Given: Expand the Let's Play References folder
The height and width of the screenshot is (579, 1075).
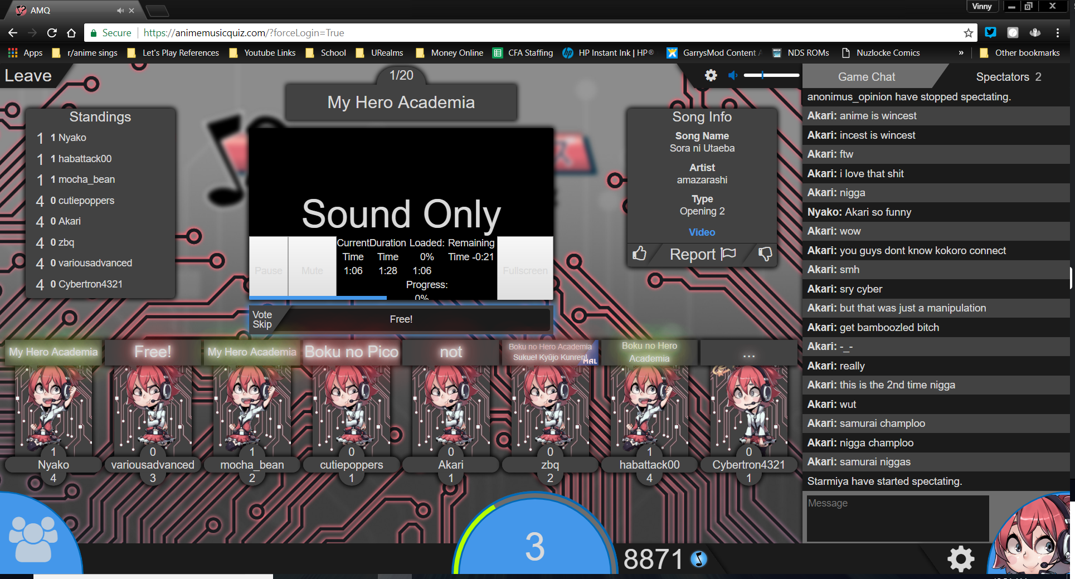Looking at the screenshot, I should [x=173, y=53].
